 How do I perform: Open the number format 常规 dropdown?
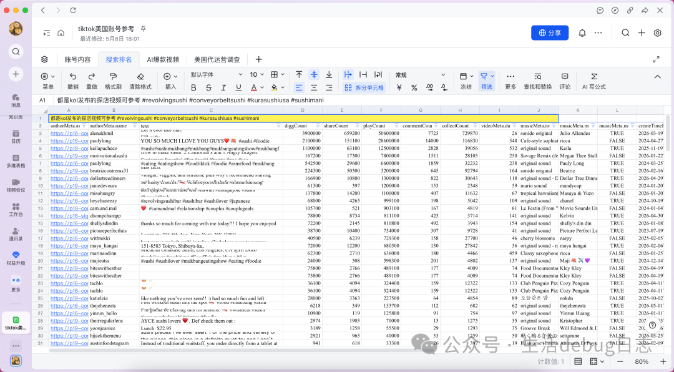(x=420, y=75)
